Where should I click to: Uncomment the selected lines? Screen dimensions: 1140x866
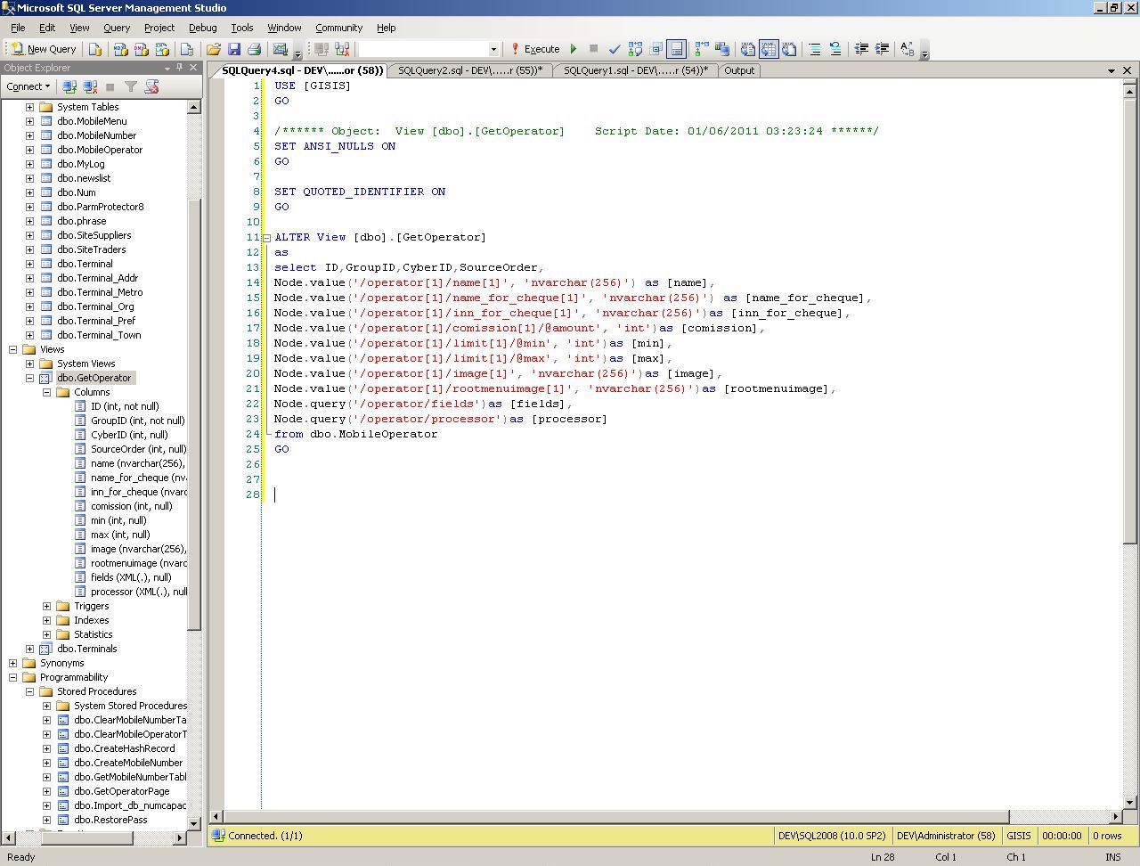point(835,49)
